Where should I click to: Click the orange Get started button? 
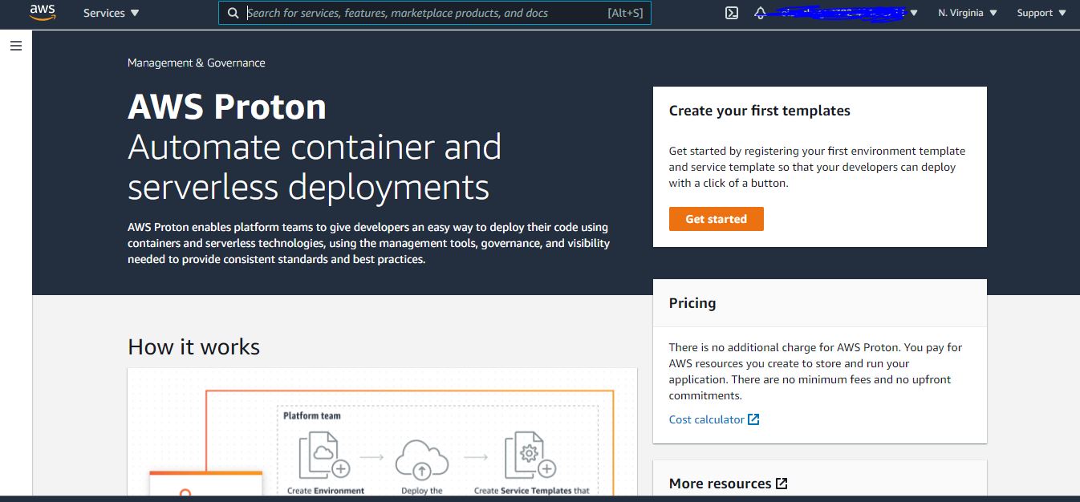tap(716, 218)
